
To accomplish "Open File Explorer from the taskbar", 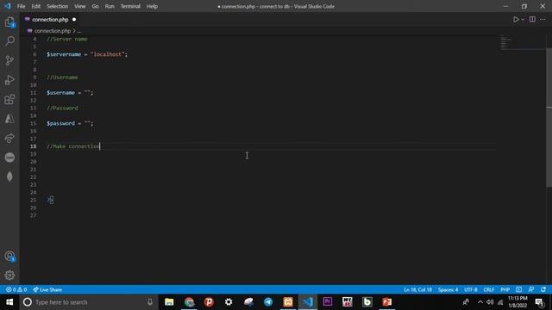I will [169, 302].
